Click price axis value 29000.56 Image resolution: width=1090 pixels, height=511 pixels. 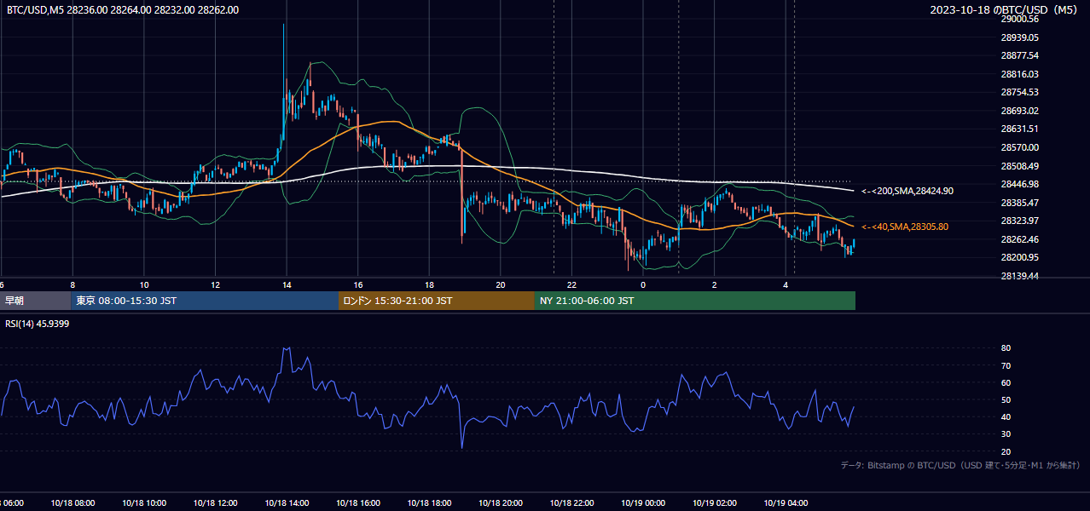1019,19
